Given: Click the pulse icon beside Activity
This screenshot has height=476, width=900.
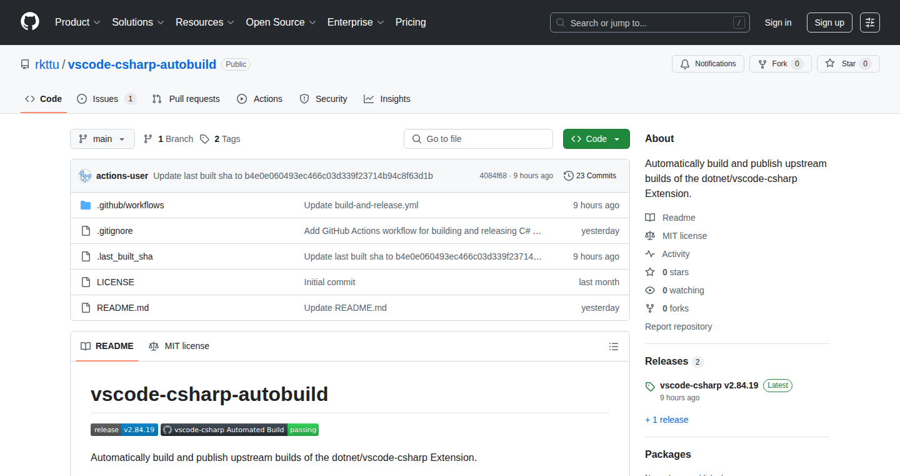Looking at the screenshot, I should [650, 254].
